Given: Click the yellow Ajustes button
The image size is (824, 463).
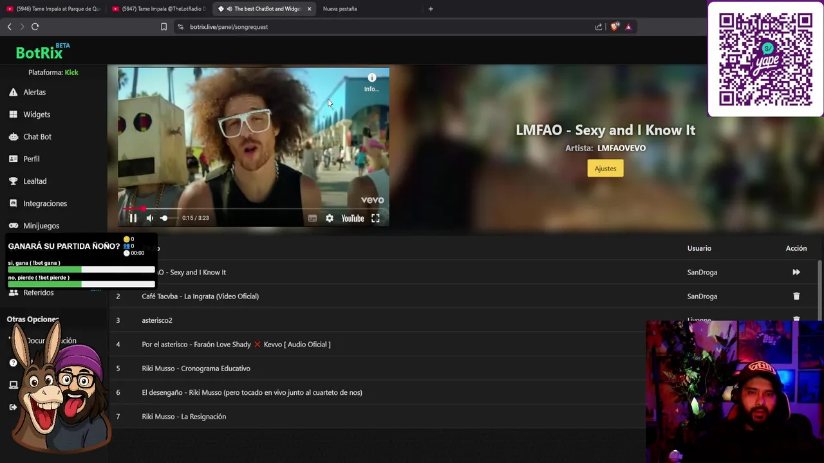Looking at the screenshot, I should point(605,168).
